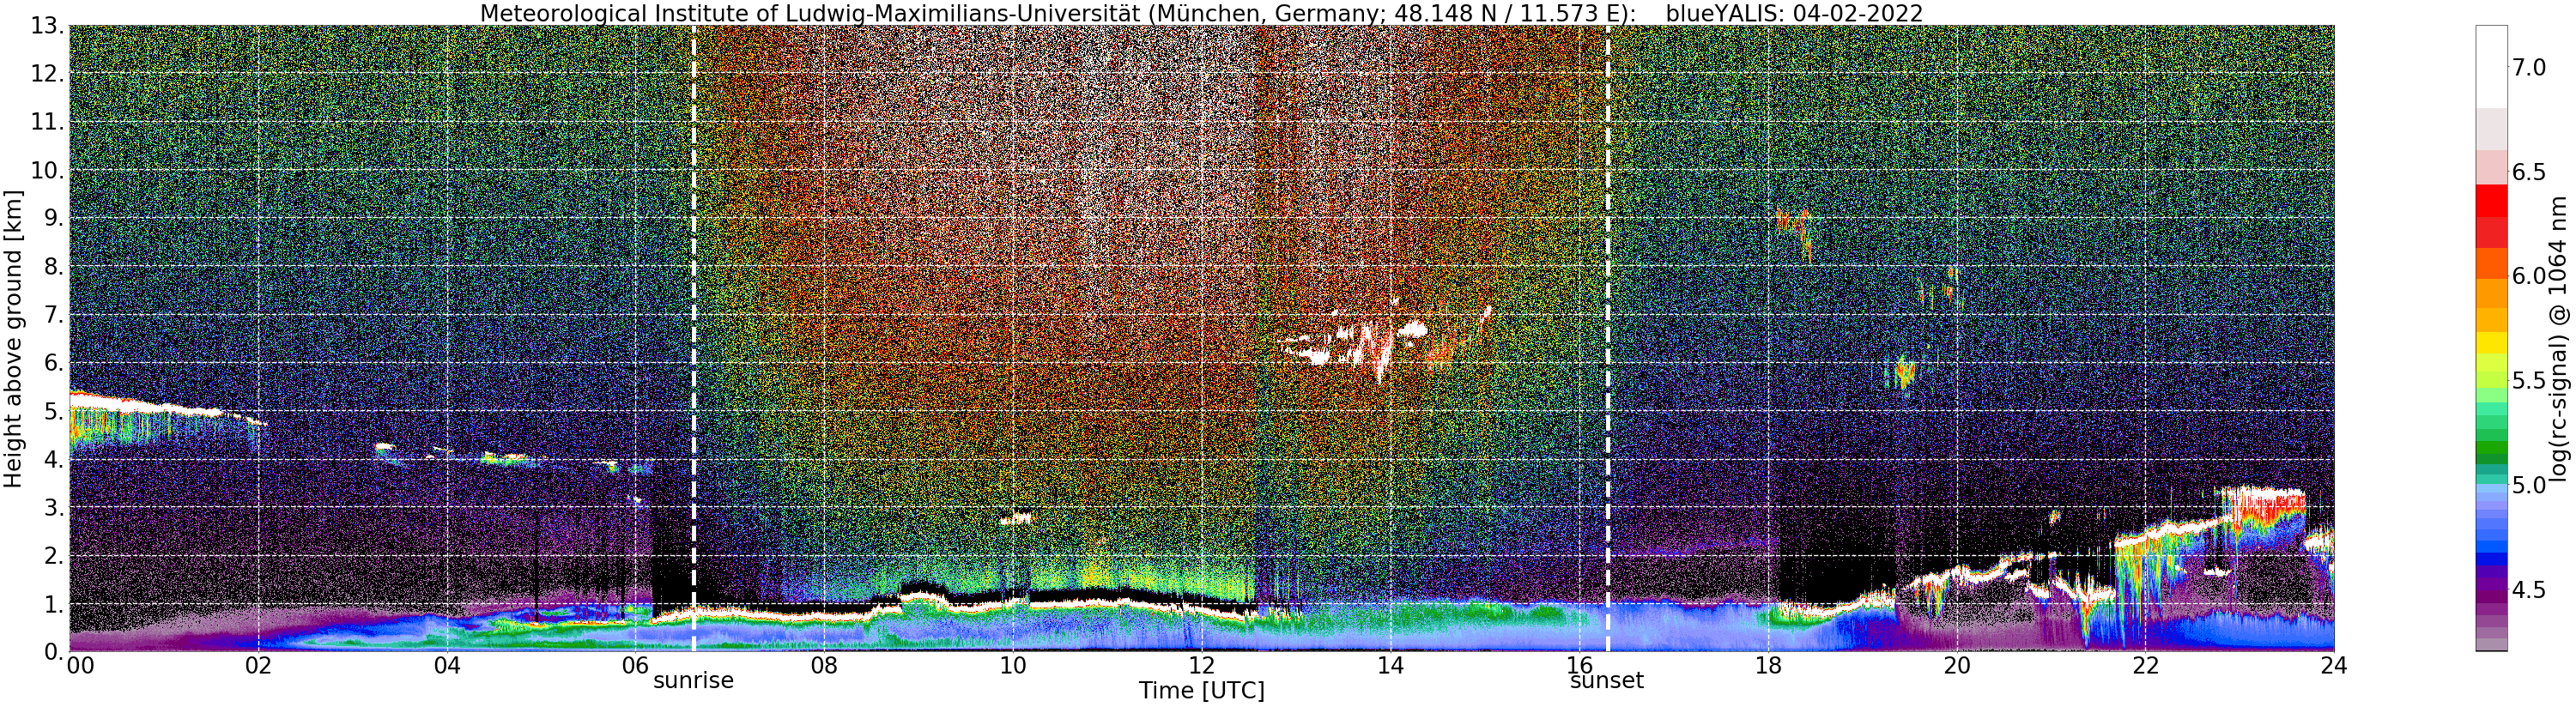Click the white dashed sunset marker line
Image resolution: width=2576 pixels, height=707 pixels.
(x=1607, y=338)
